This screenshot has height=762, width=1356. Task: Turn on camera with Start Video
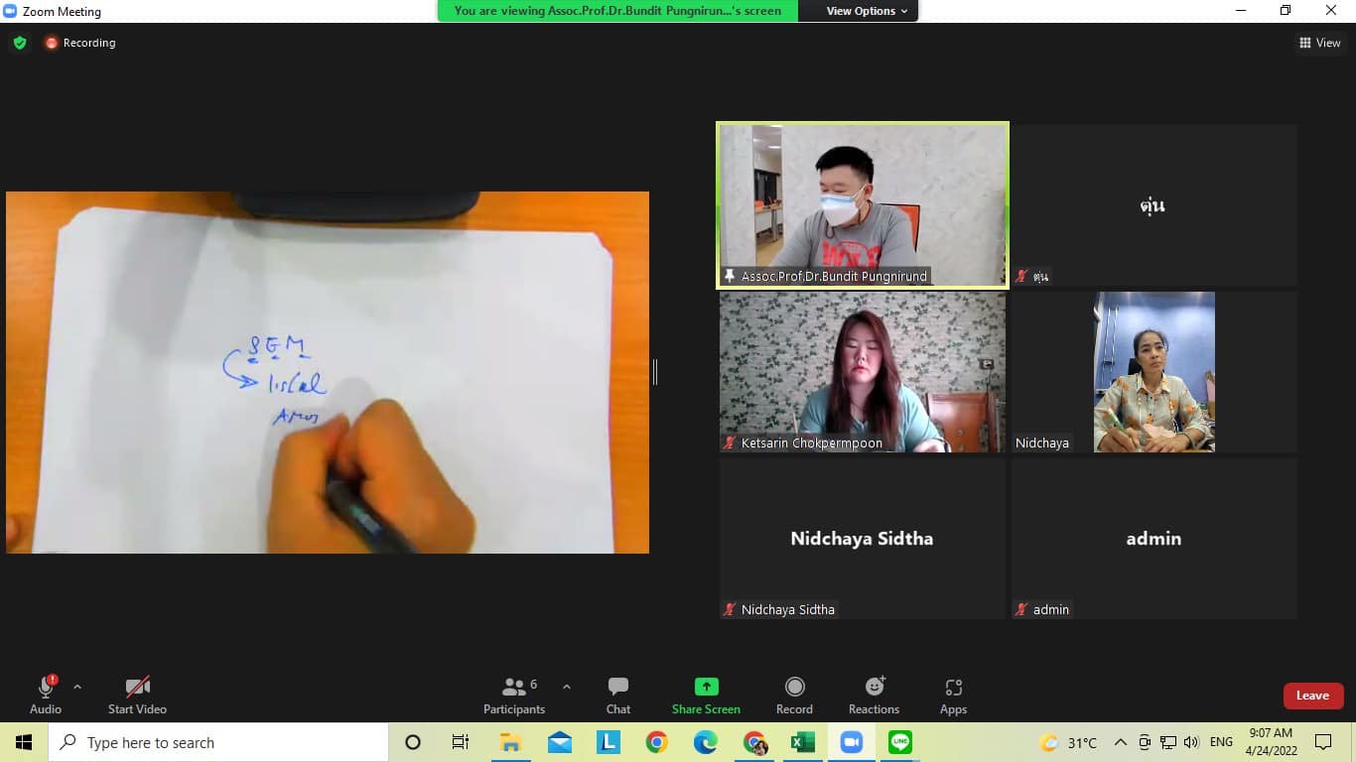(x=137, y=695)
